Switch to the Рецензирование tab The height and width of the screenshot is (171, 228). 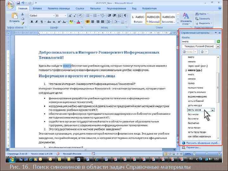click(116, 9)
